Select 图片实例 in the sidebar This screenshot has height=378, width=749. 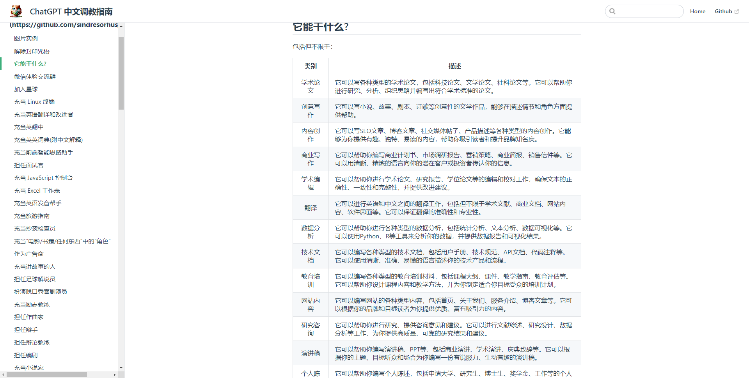(x=26, y=38)
